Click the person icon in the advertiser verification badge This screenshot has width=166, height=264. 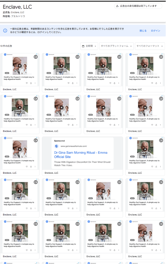coord(118,6)
